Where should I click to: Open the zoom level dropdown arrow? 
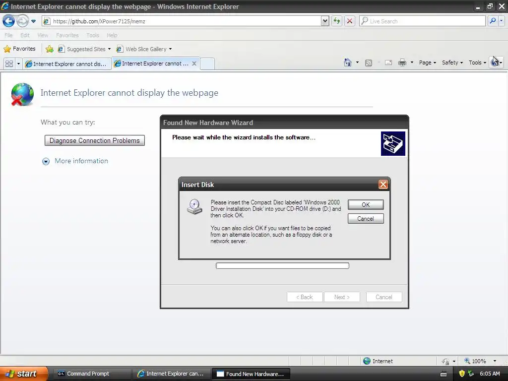pos(495,361)
